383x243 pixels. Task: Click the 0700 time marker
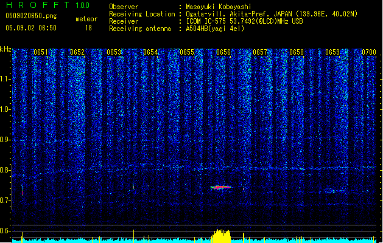369,52
